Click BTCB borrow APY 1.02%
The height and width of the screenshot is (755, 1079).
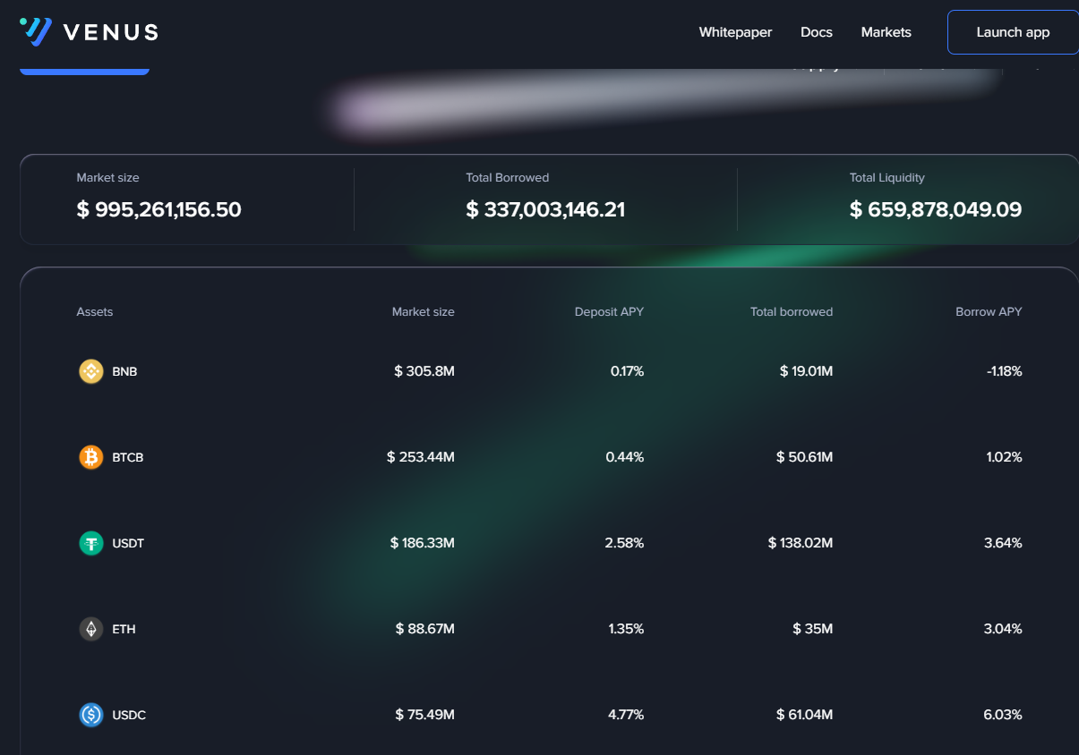[x=1003, y=457]
